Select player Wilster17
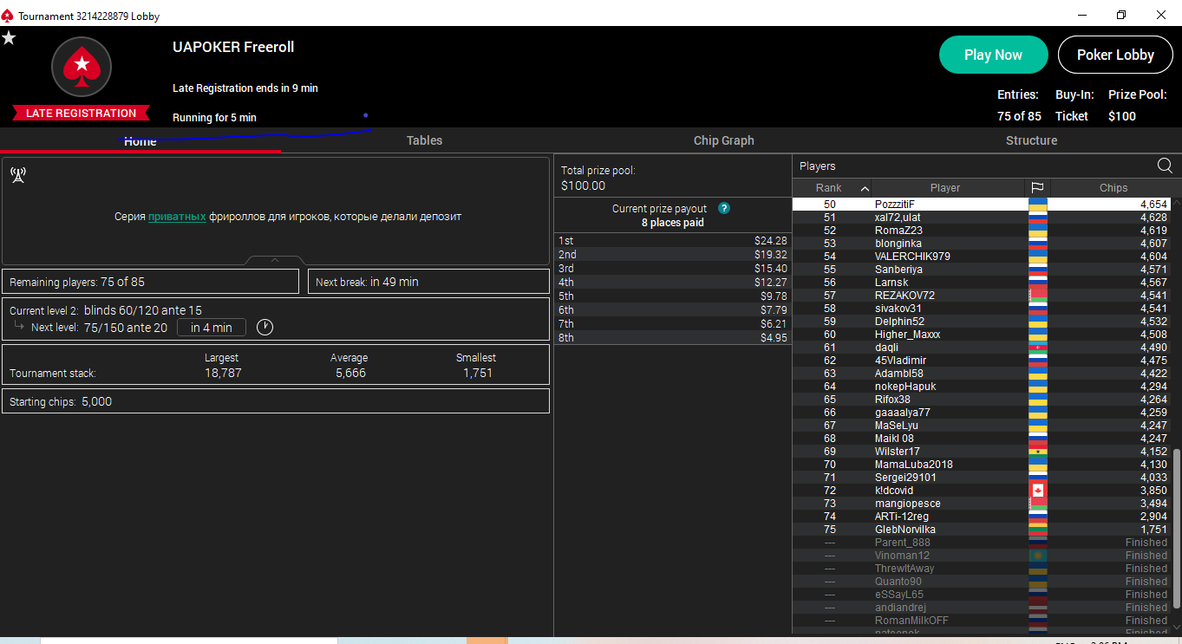Viewport: 1182px width, 644px height. 981,452
